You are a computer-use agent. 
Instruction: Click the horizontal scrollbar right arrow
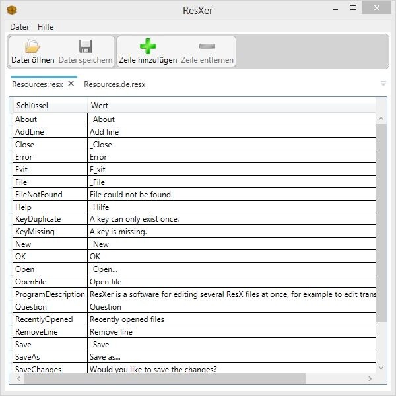pyautogui.click(x=370, y=378)
